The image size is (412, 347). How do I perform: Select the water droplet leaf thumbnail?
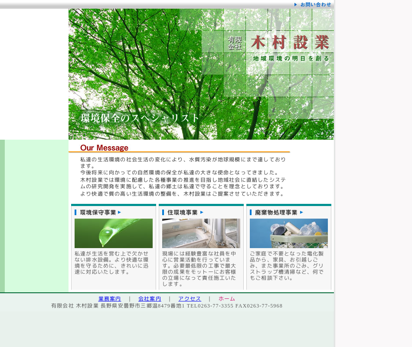114,233
